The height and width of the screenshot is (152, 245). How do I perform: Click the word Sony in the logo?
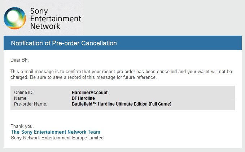(x=39, y=12)
